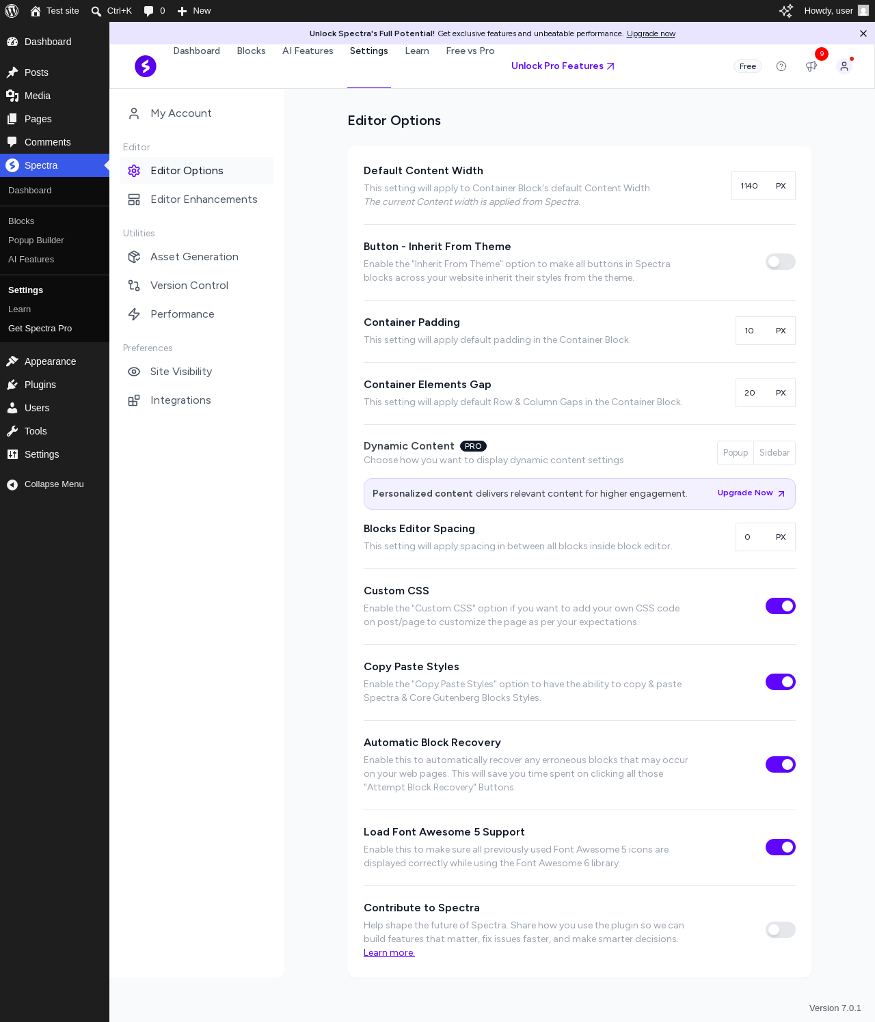The height and width of the screenshot is (1022, 875).
Task: Switch to the Blocks tab
Action: point(251,51)
